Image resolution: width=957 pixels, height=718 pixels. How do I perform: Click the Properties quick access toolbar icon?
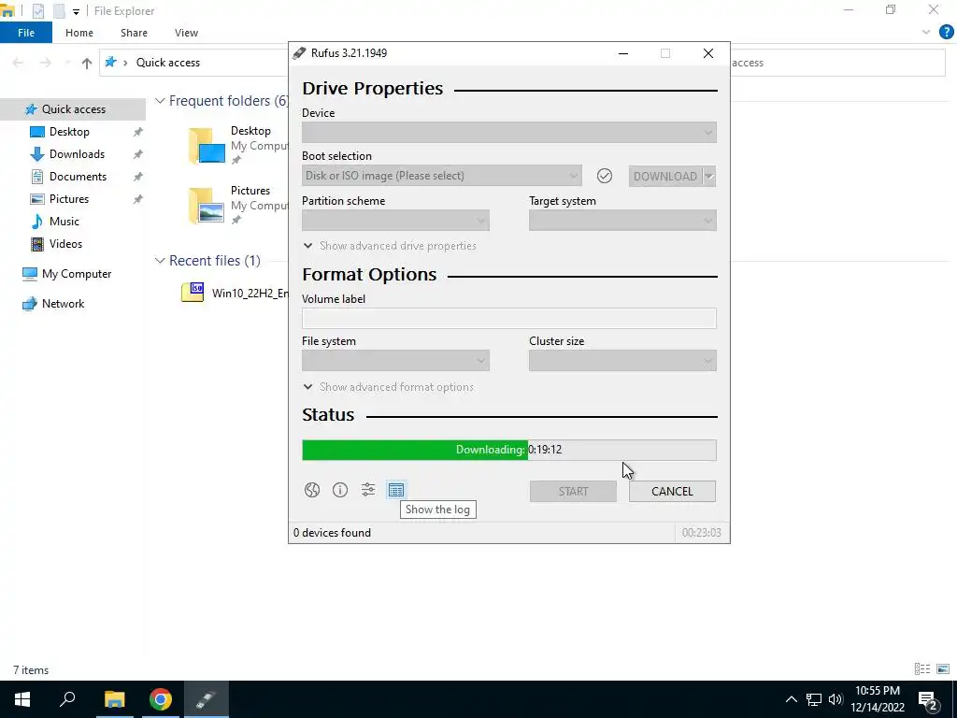click(37, 11)
